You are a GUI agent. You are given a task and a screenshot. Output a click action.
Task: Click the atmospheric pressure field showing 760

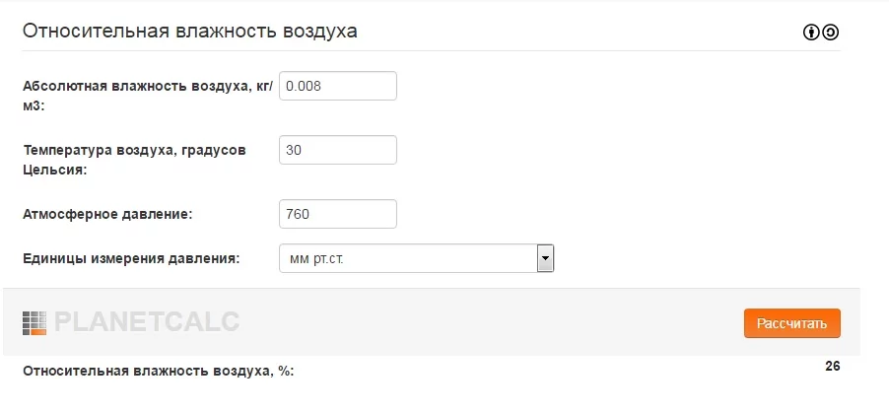pos(338,214)
